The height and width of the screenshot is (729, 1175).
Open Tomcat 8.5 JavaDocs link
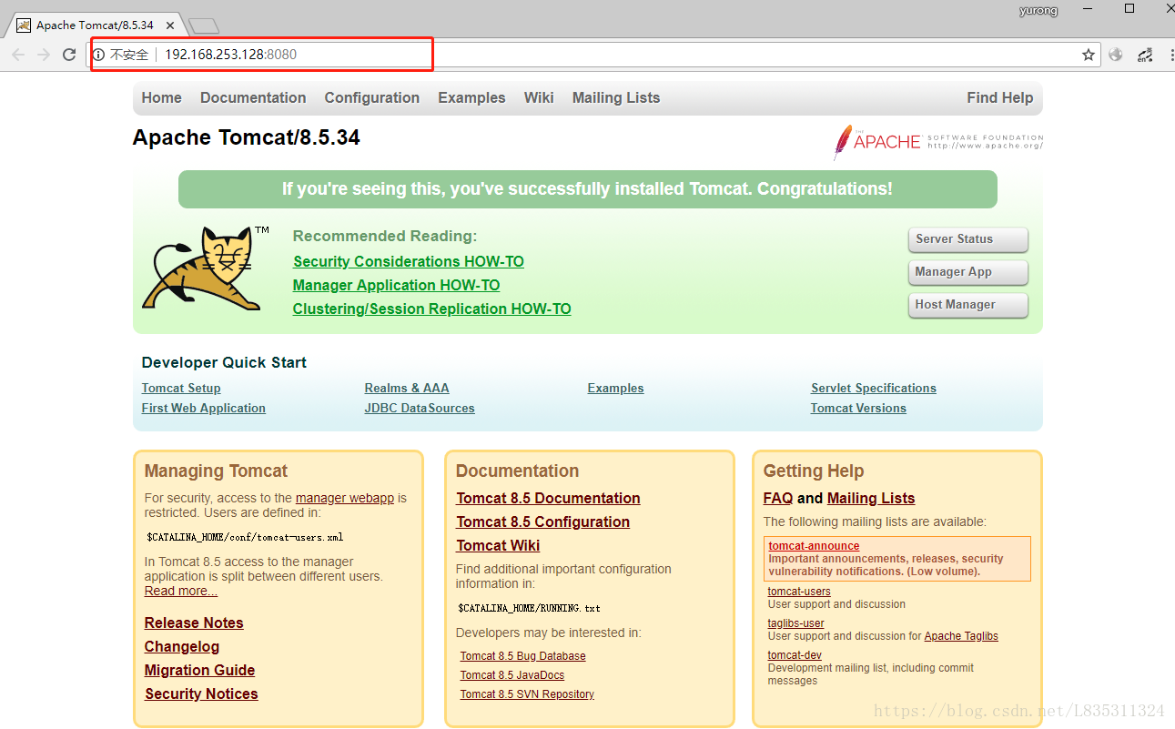point(512,675)
